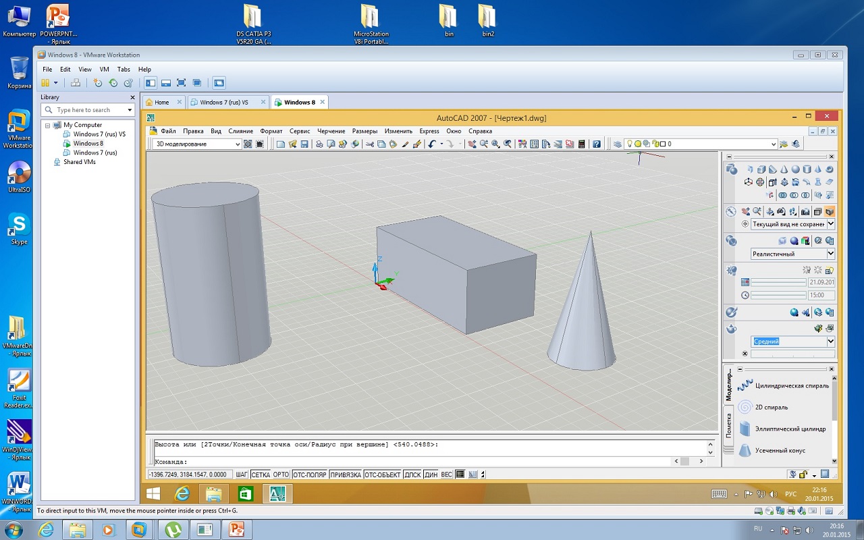Click the Save icon in AutoCAD toolbar
Image resolution: width=864 pixels, height=540 pixels.
[304, 144]
